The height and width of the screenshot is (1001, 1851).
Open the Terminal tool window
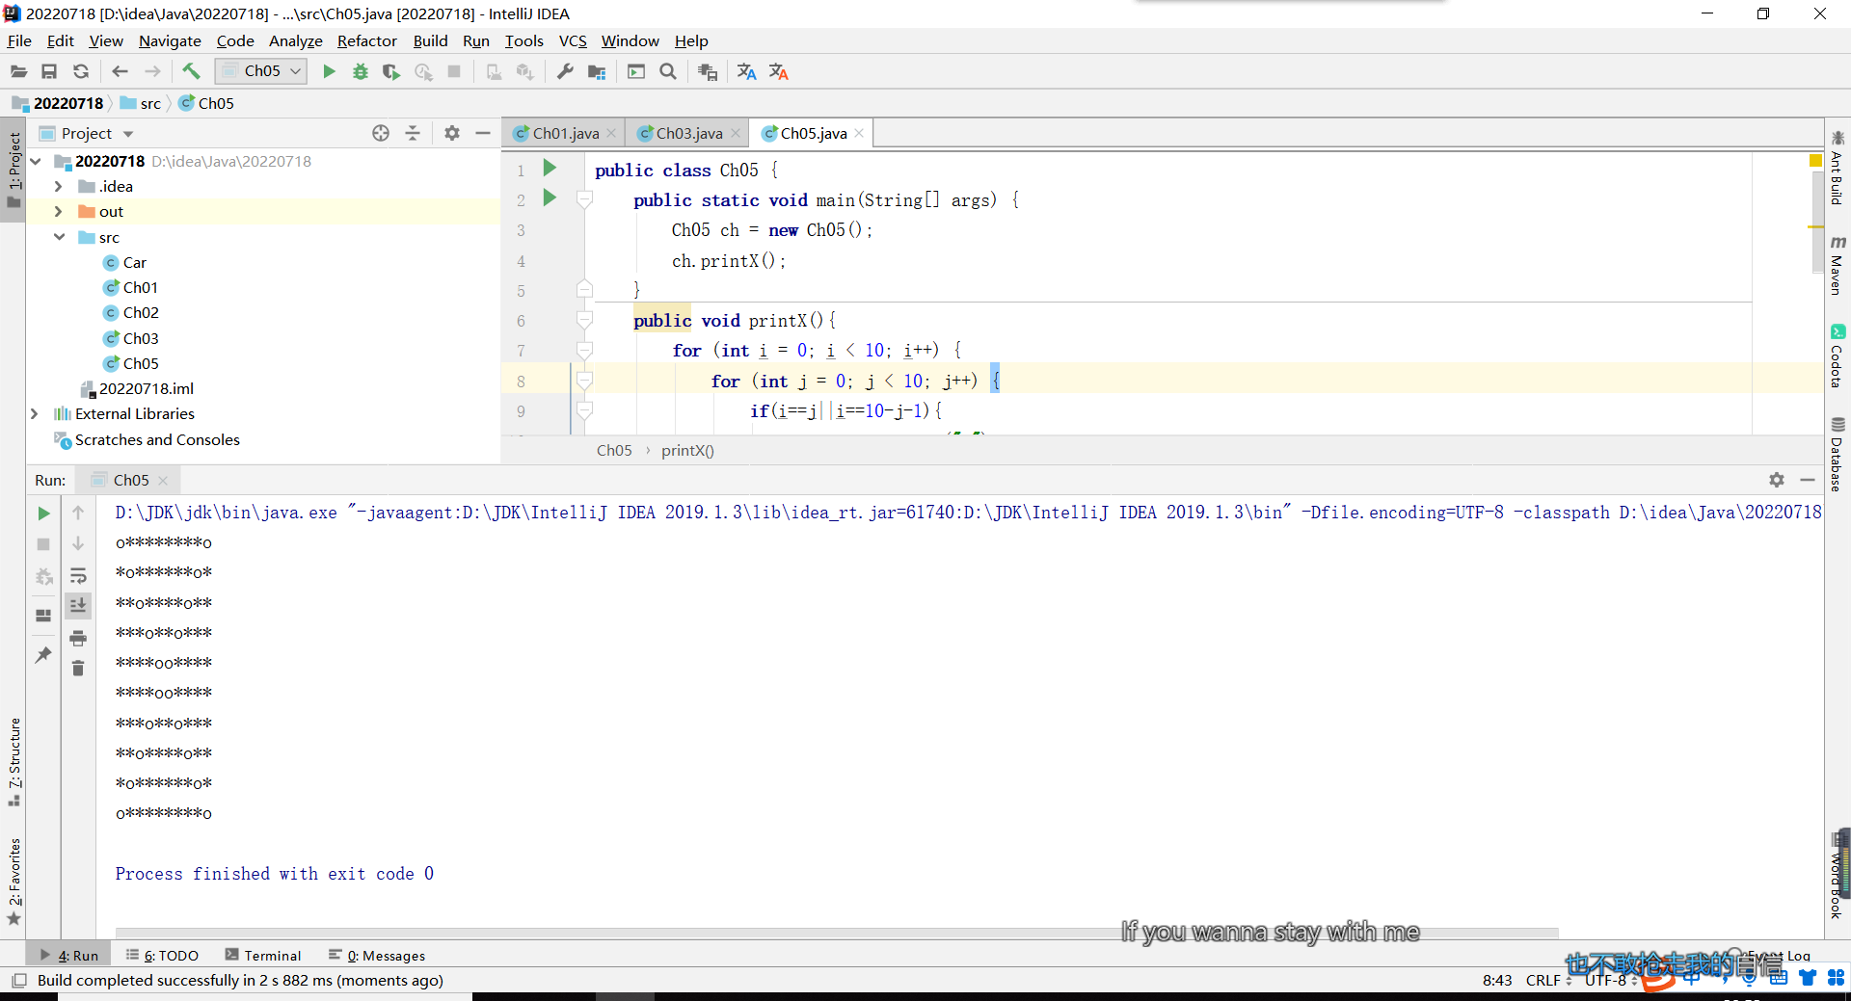(x=263, y=955)
